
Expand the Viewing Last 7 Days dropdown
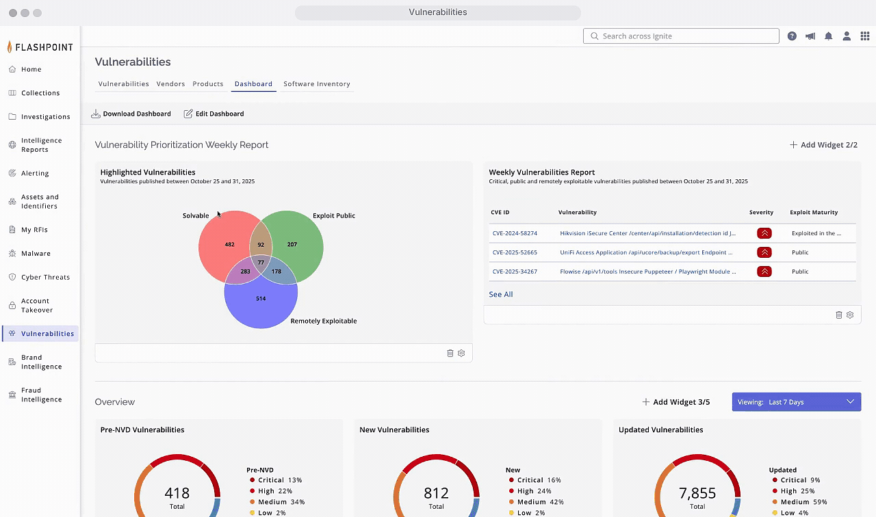click(x=796, y=402)
